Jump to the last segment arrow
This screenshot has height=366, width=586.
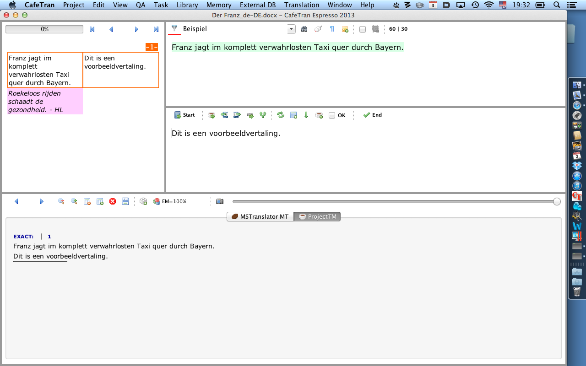(x=156, y=29)
